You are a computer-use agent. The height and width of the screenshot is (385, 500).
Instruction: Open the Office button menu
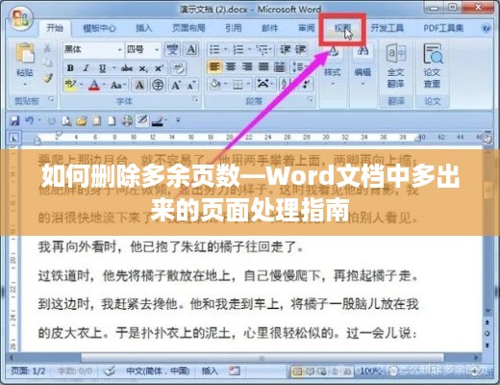click(x=20, y=18)
